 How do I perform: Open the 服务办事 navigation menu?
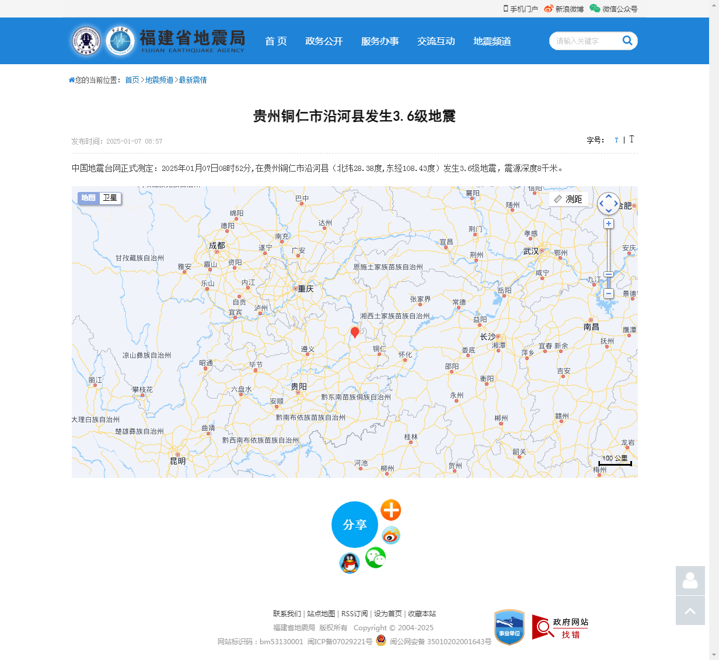pos(380,41)
